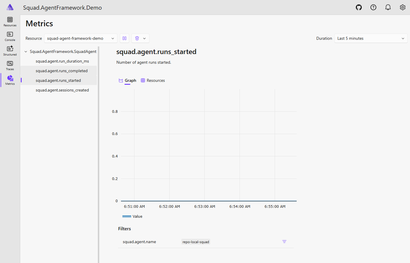Click the squad.agent.name filter label
This screenshot has height=263, width=410.
click(x=139, y=242)
